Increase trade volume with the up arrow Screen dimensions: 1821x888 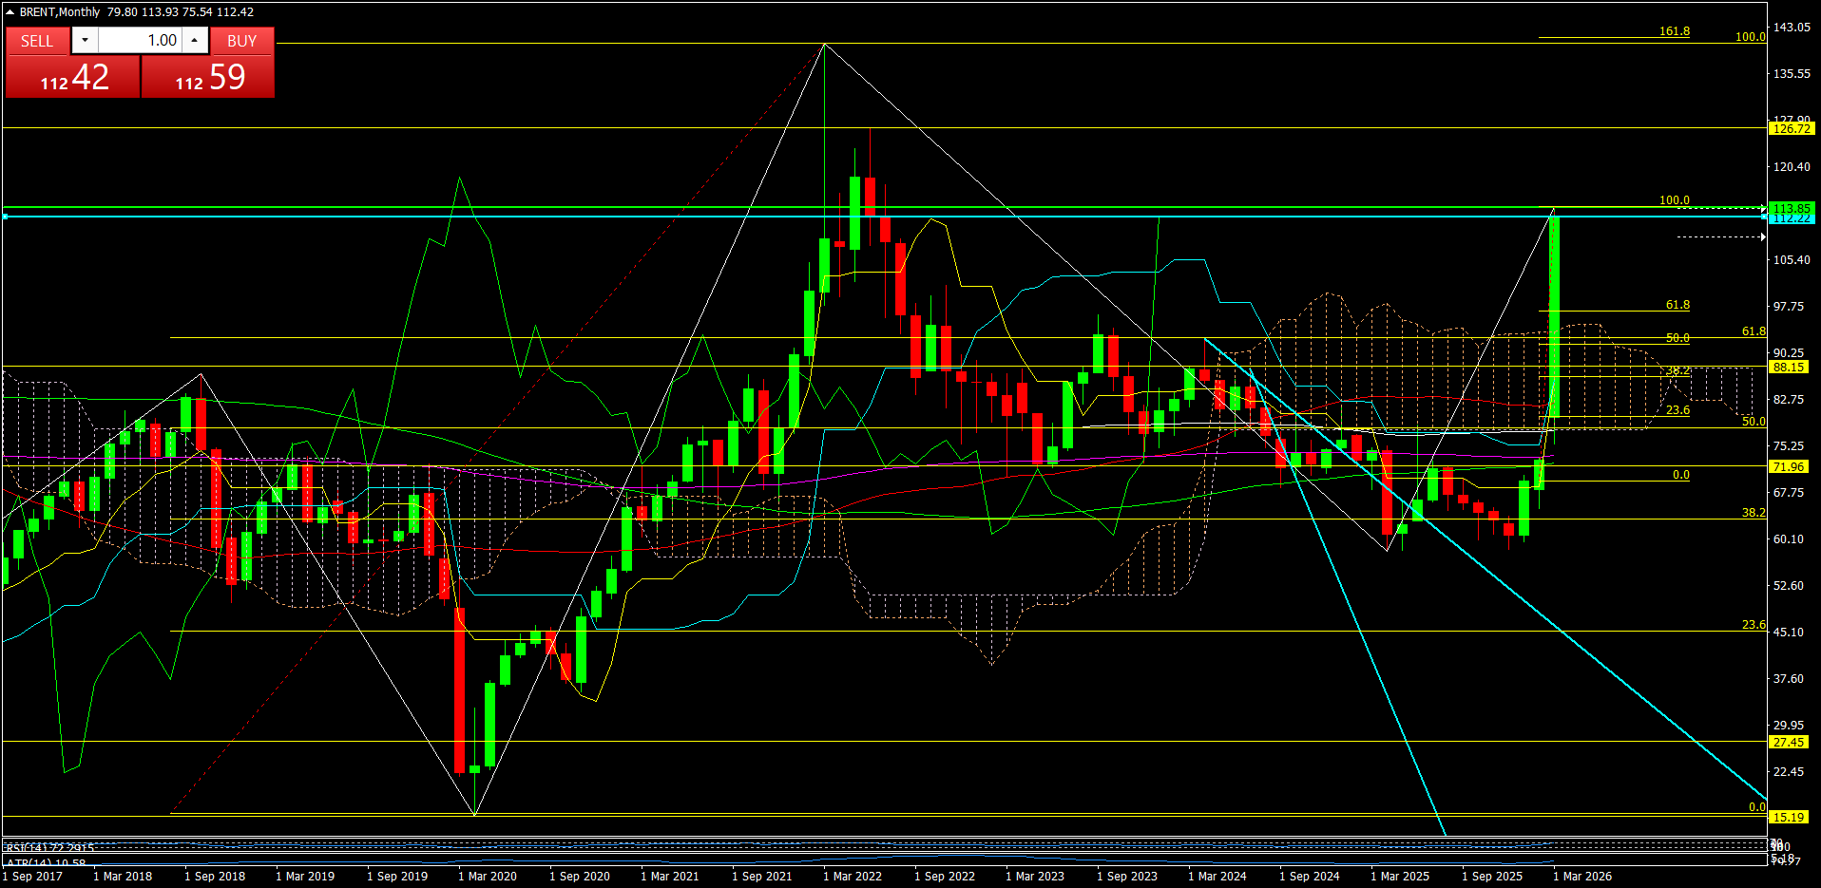[195, 41]
